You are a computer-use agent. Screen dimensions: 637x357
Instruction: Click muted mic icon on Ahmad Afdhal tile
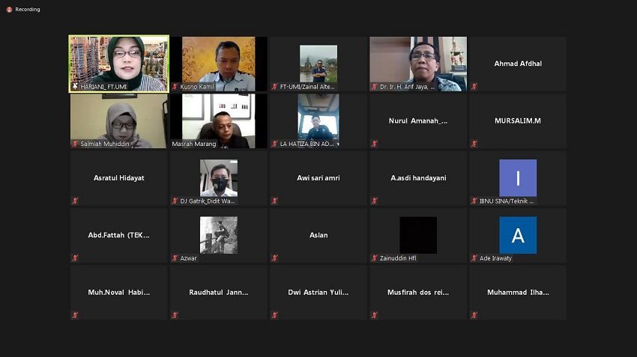474,86
